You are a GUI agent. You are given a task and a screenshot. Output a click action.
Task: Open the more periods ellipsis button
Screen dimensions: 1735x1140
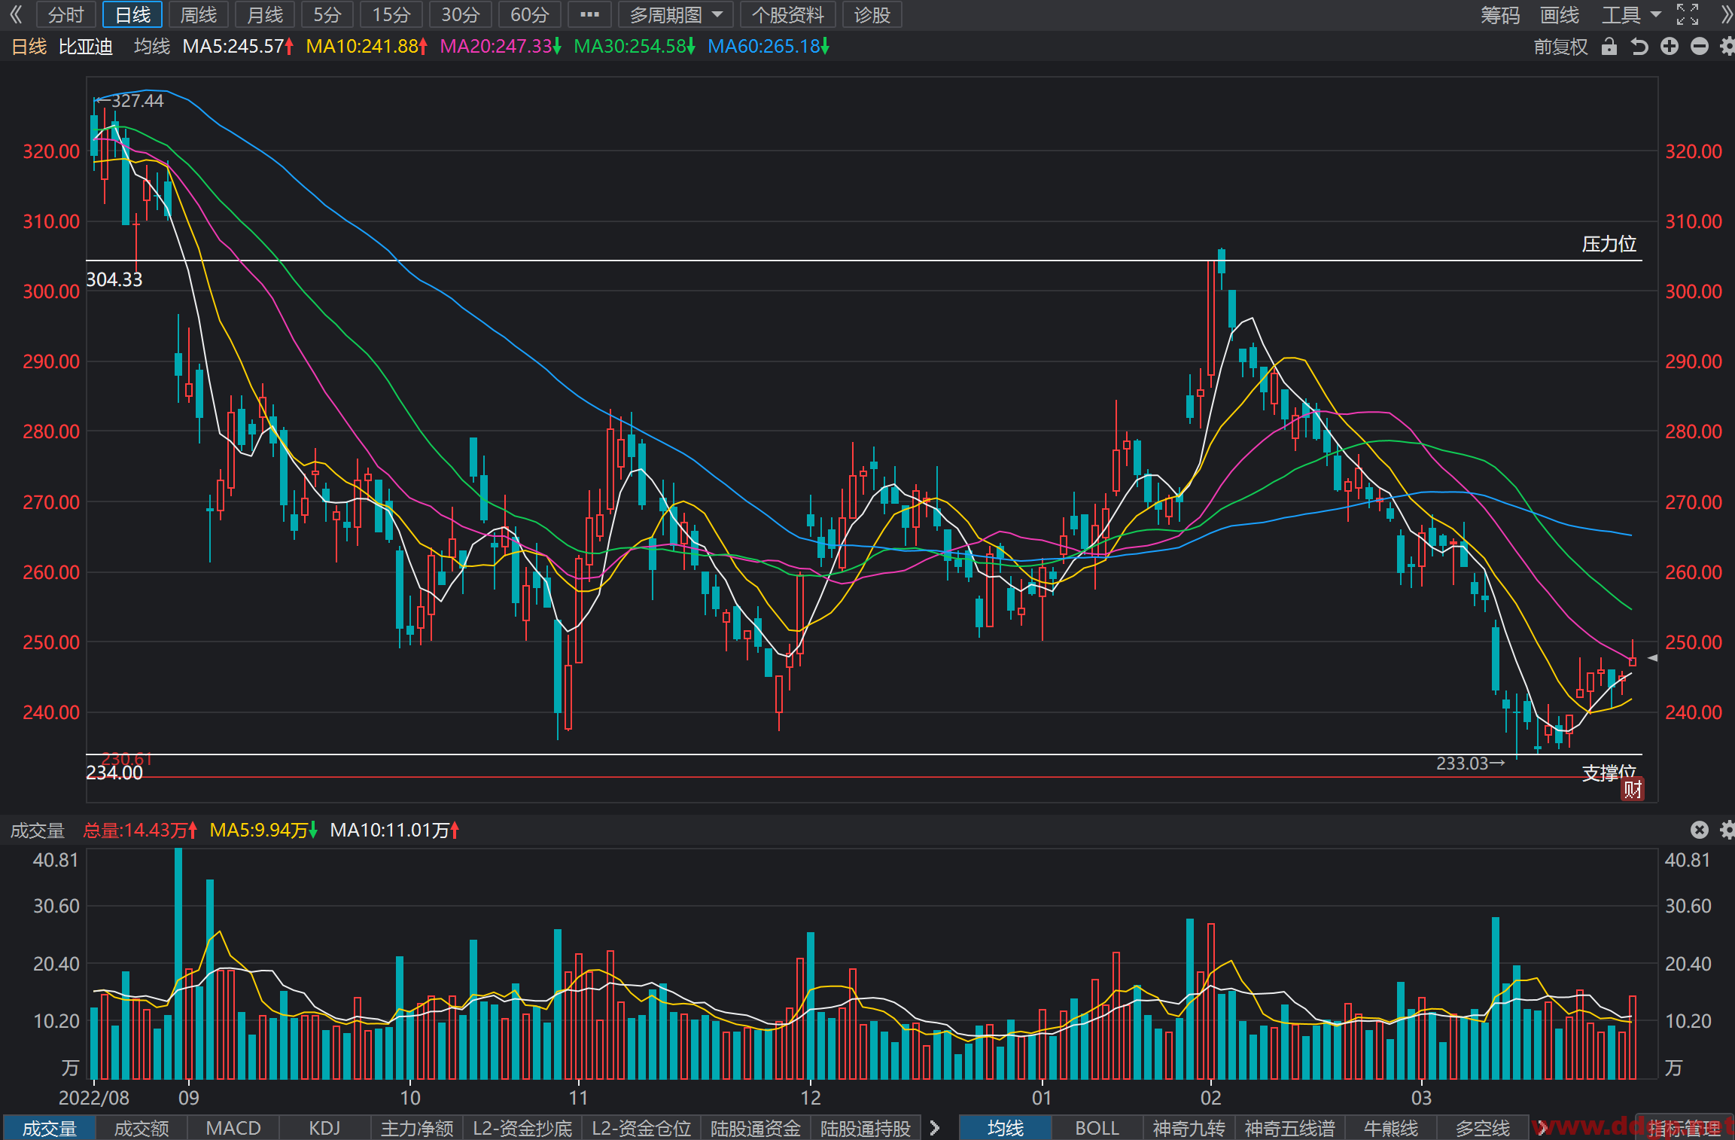(590, 14)
